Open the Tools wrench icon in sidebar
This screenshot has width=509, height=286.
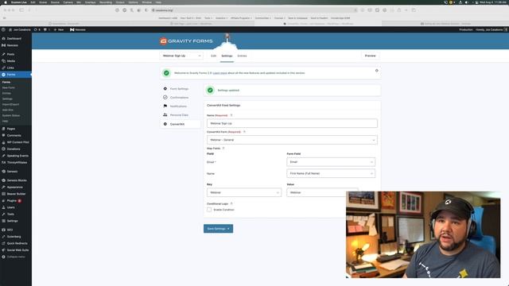point(3,214)
